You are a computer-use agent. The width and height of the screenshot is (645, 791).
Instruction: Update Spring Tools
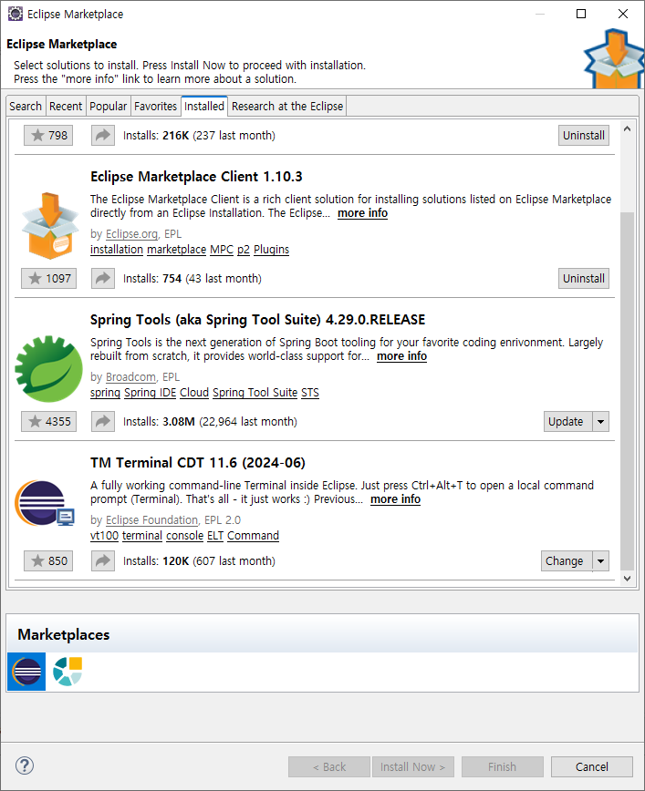coord(568,422)
